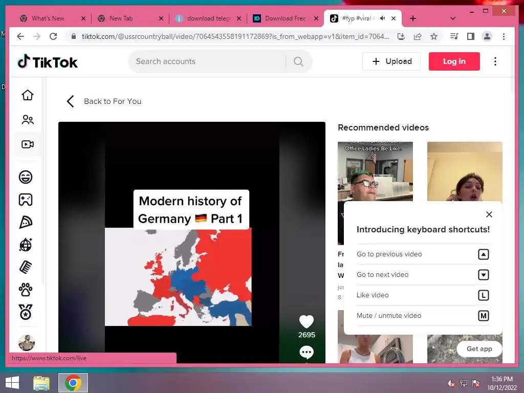Click the M key icon for mute video

(x=484, y=316)
